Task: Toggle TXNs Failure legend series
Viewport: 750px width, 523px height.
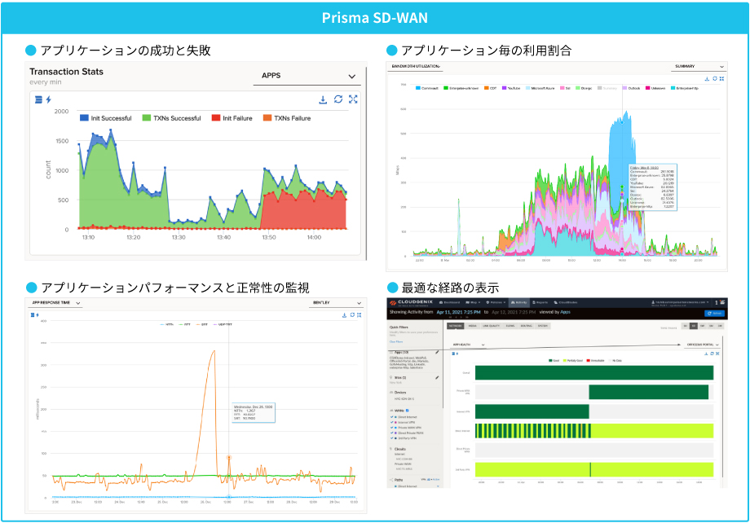Action: click(x=287, y=118)
